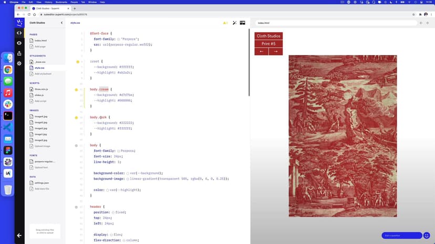Click the eye preview icon in sidebar
435x244 pixels.
tap(19, 43)
